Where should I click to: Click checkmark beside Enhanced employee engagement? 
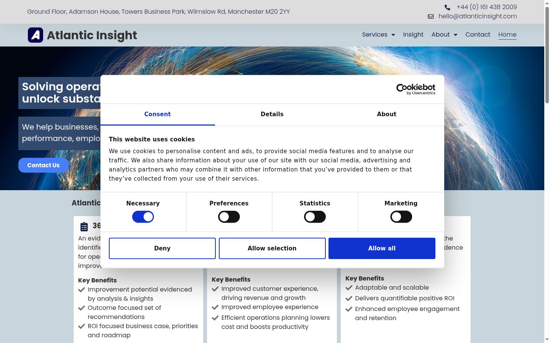[349, 309]
